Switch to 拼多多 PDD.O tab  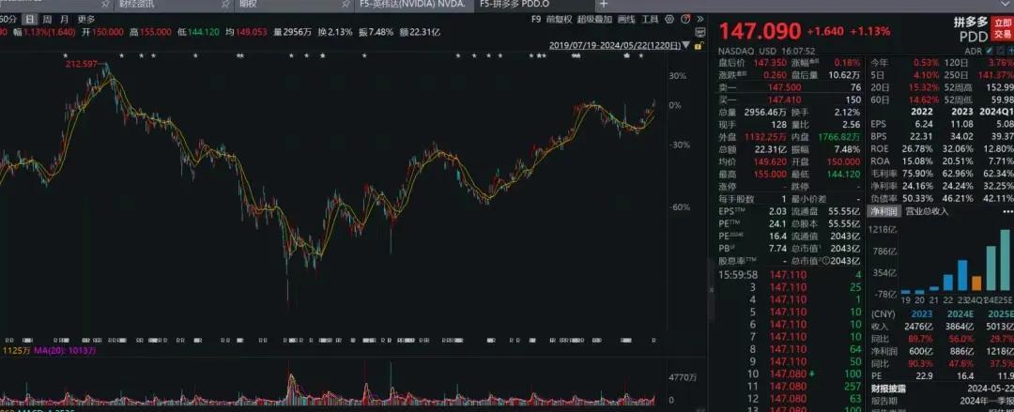click(x=513, y=4)
